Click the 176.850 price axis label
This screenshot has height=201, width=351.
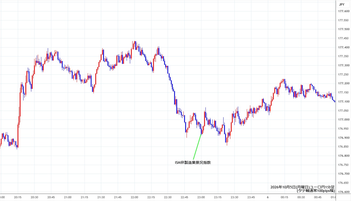coord(344,147)
